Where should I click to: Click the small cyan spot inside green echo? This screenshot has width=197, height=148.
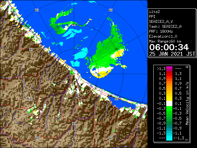[x=103, y=45]
